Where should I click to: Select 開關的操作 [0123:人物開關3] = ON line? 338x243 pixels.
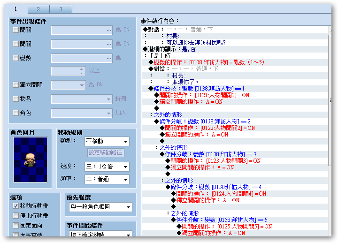coord(235,161)
